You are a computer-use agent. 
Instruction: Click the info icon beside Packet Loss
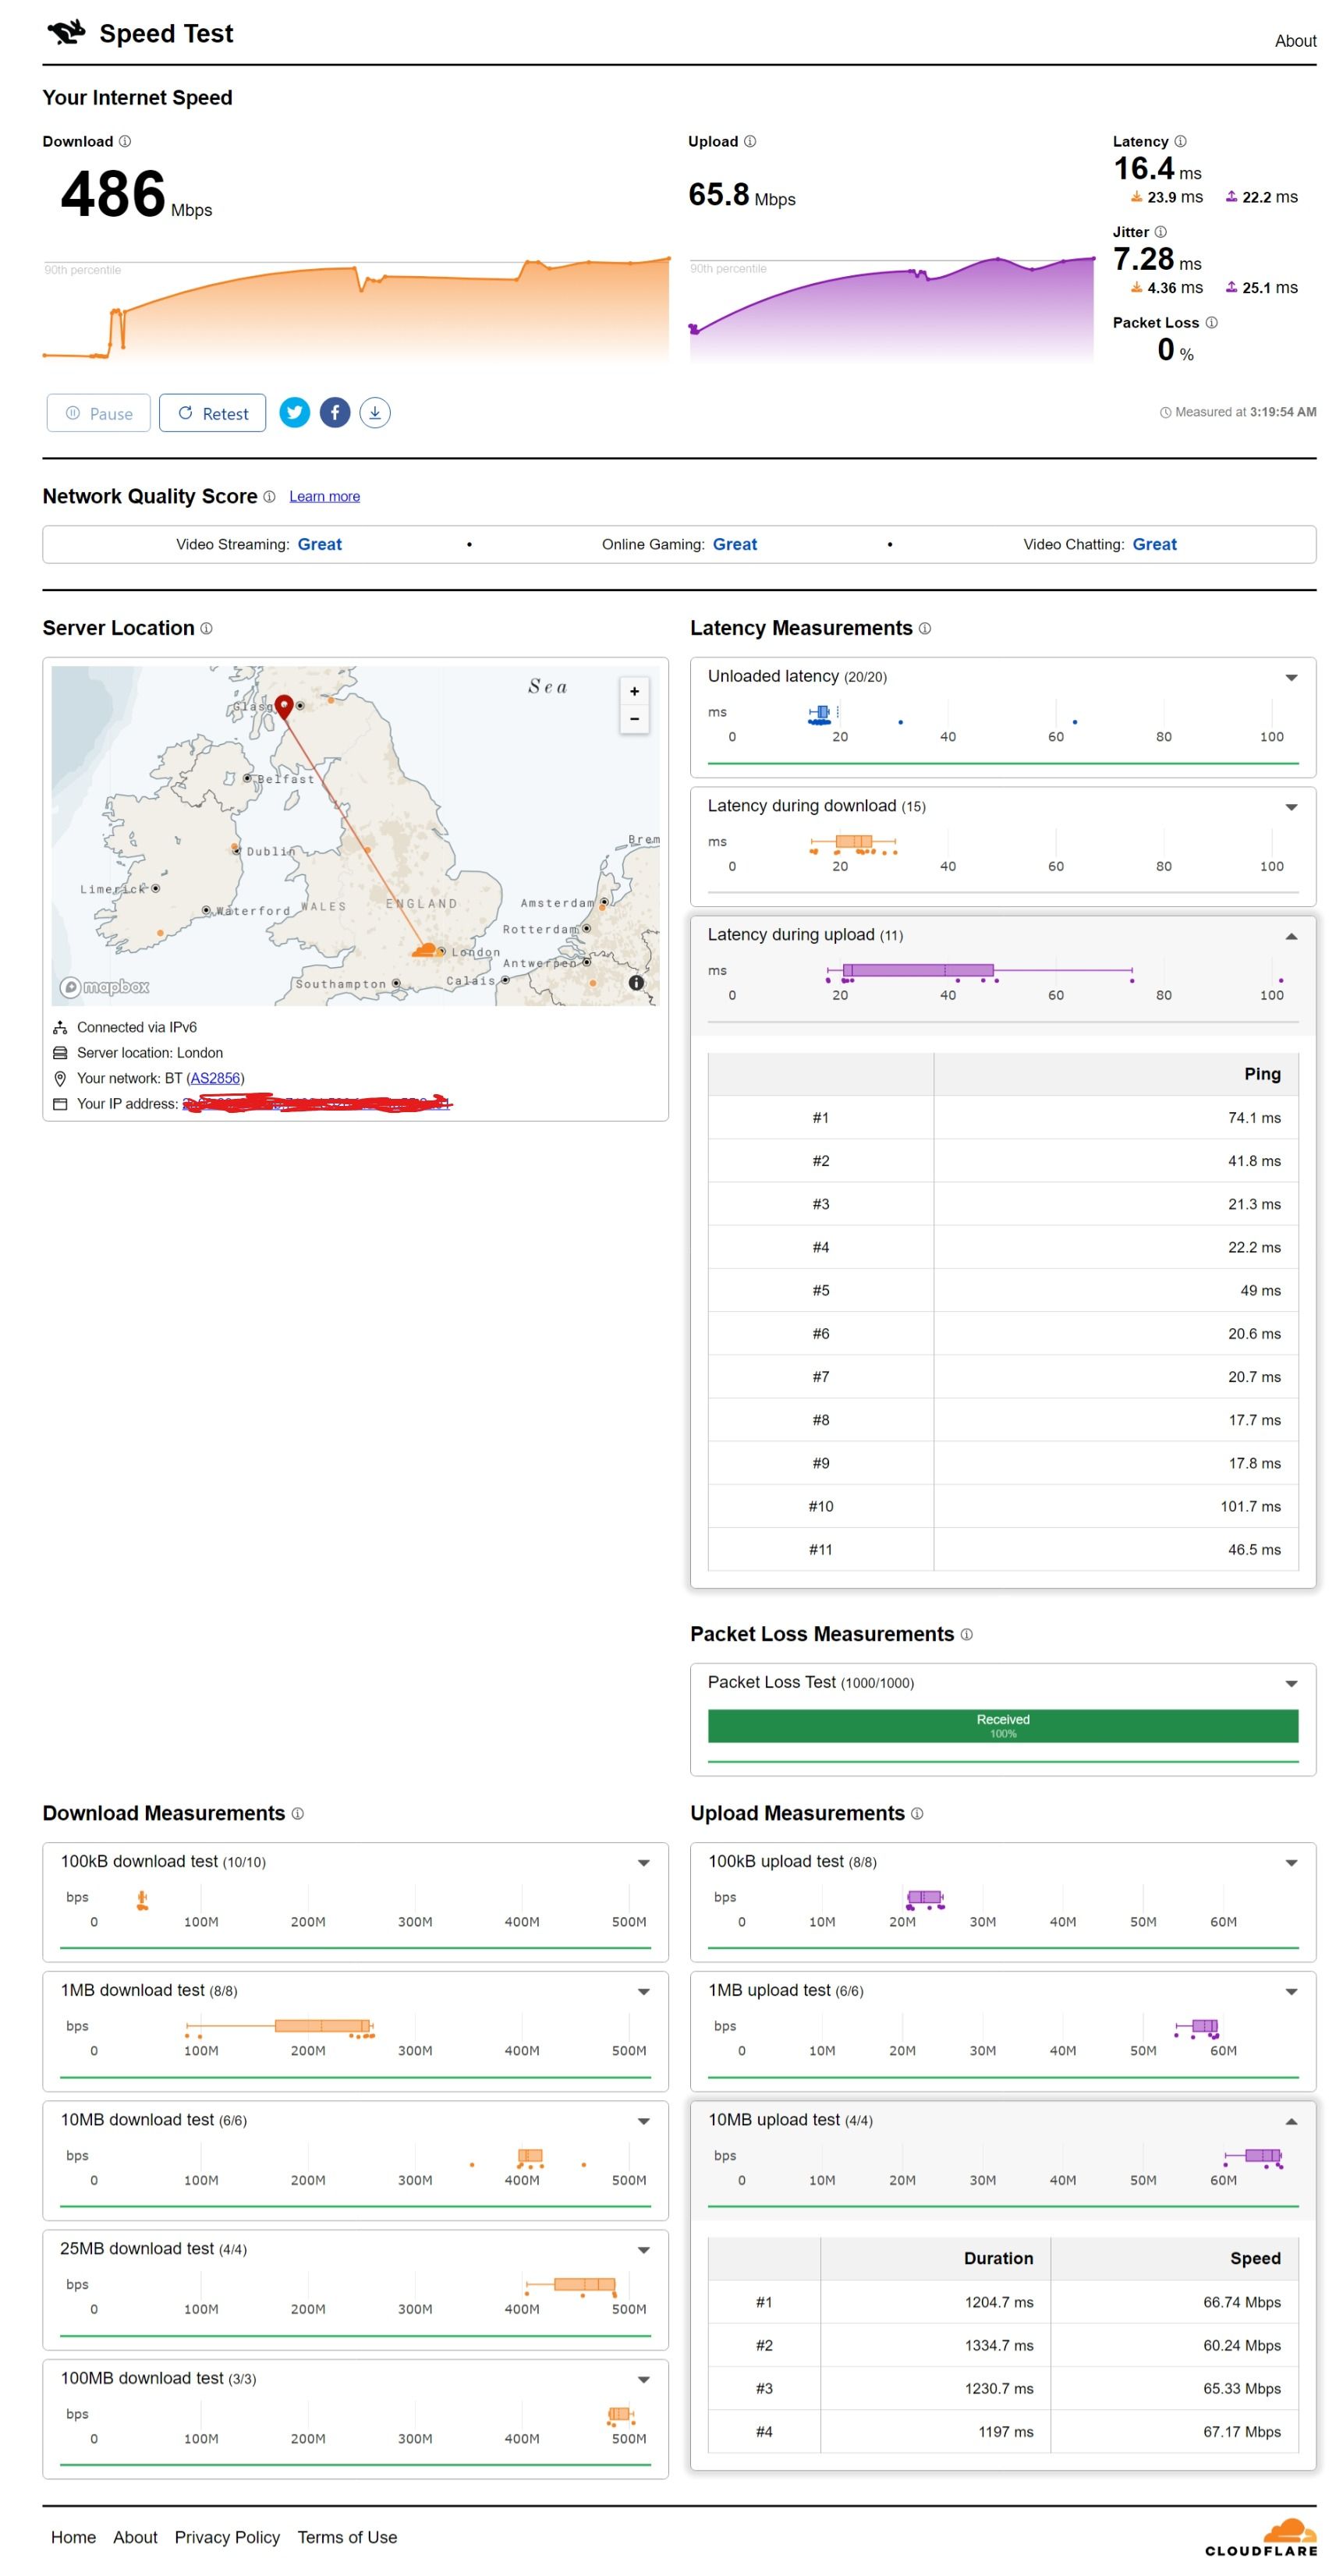tap(1211, 323)
